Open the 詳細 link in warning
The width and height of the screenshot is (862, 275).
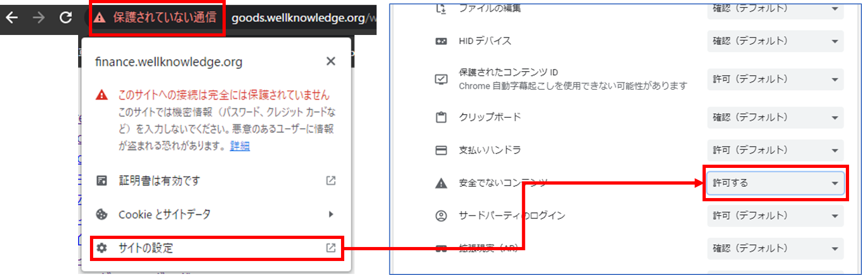pos(240,146)
